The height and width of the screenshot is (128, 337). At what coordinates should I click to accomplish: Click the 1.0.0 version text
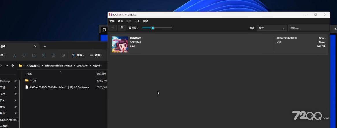click(132, 46)
